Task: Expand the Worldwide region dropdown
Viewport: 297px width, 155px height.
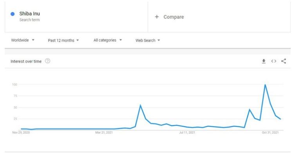Action: pos(23,40)
